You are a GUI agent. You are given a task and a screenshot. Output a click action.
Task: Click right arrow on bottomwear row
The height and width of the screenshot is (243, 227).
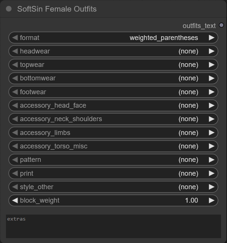coord(212,78)
